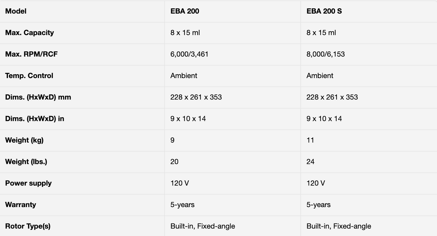Select the Warranty row label
This screenshot has height=236, width=437.
21,205
